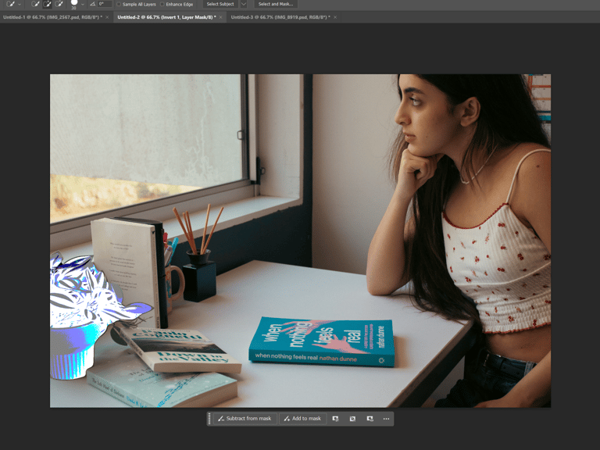Image resolution: width=600 pixels, height=450 pixels.
Task: Expand the brush options dropdown arrow
Action: pos(82,4)
